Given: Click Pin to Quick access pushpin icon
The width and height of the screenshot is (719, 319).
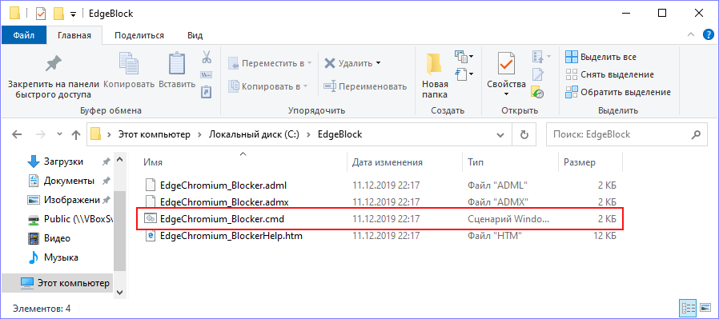Looking at the screenshot, I should (53, 64).
